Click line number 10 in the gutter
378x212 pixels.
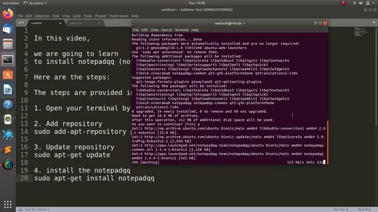click(24, 101)
